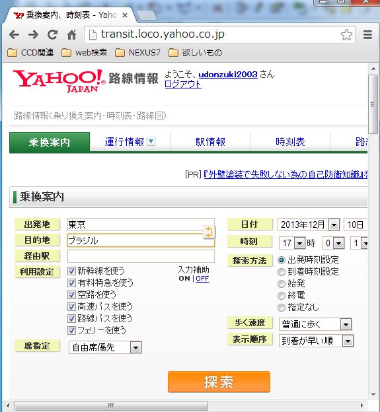Open the browser home page icon

(x=71, y=35)
